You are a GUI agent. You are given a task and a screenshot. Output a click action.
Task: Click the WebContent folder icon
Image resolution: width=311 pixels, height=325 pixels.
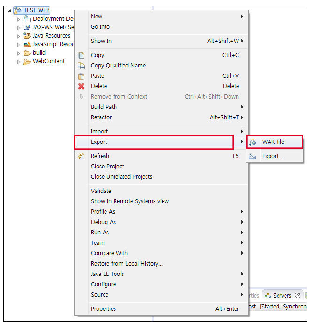[x=27, y=62]
